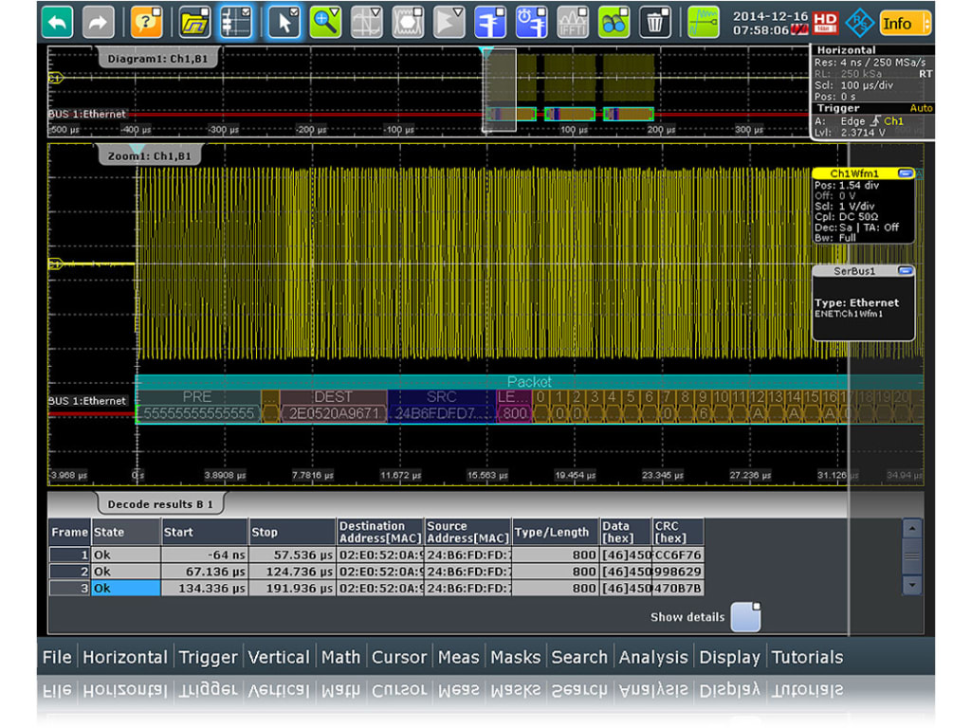The height and width of the screenshot is (728, 971).
Task: Open the Horizontal menu
Action: [125, 657]
